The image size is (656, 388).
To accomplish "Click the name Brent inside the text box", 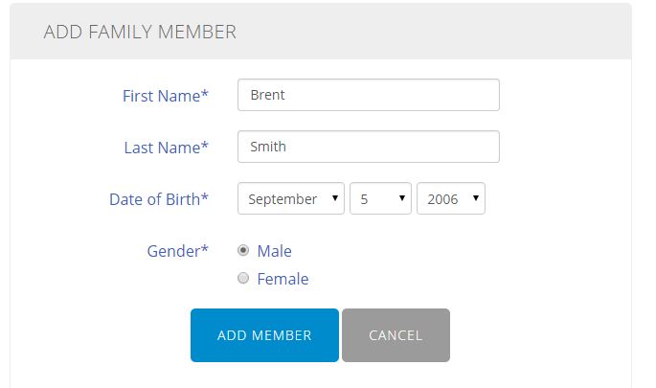I will click(x=267, y=95).
